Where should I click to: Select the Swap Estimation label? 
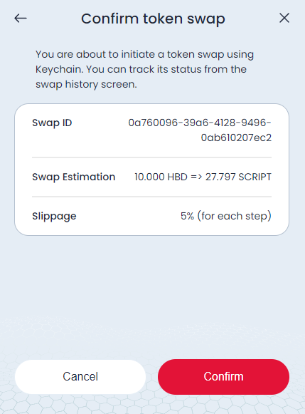(73, 177)
